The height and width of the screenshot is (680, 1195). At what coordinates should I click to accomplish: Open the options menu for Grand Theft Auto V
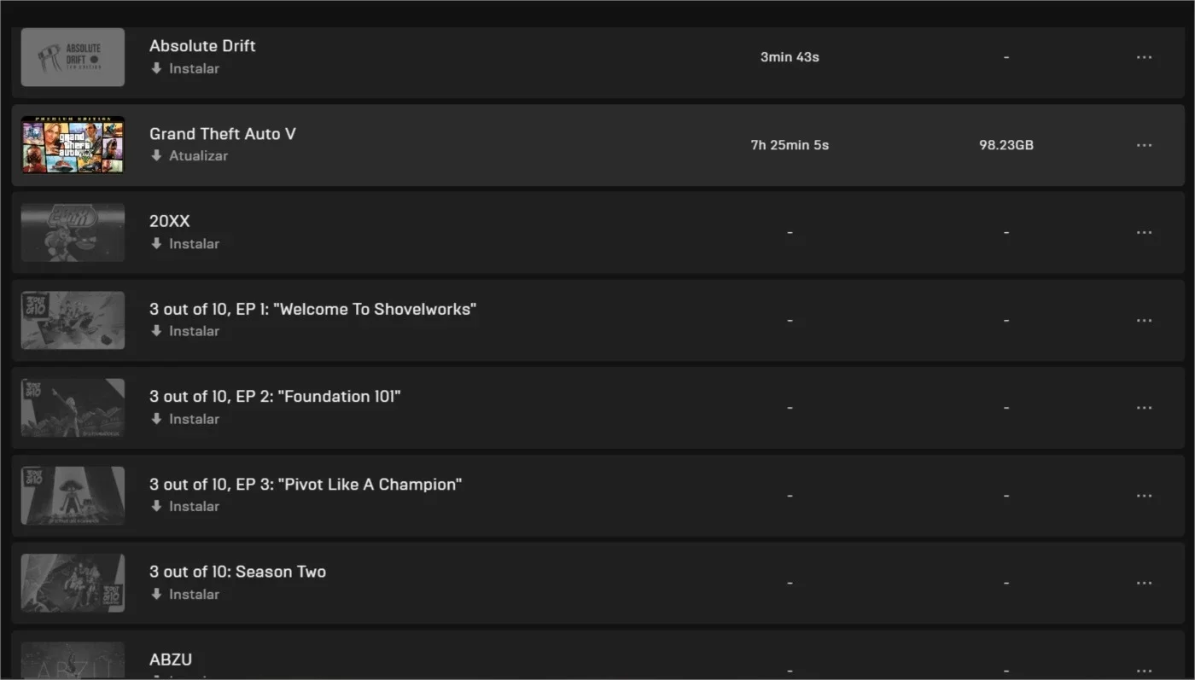(1144, 145)
